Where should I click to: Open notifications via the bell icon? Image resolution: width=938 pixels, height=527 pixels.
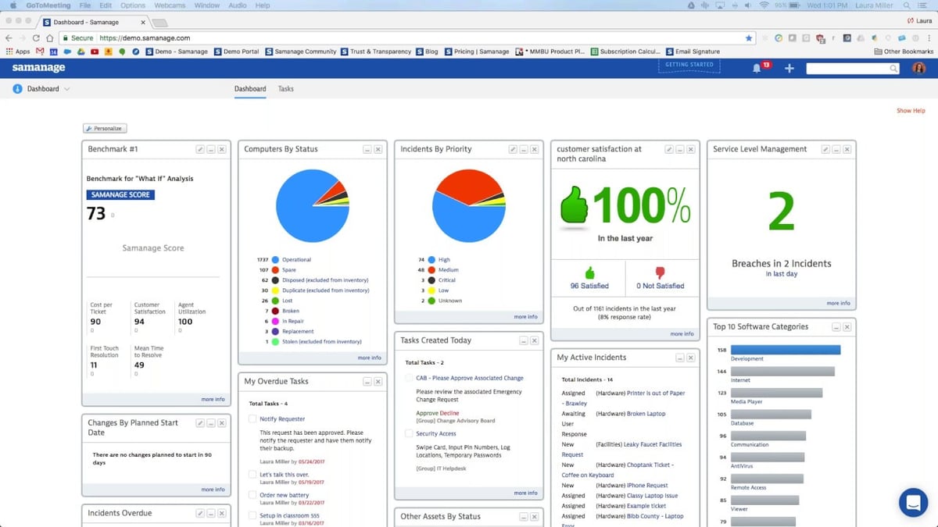757,68
